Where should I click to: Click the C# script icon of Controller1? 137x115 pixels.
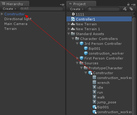click(x=73, y=19)
